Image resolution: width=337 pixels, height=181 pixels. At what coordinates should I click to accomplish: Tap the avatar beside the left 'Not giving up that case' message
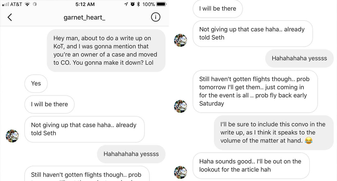coord(12,136)
